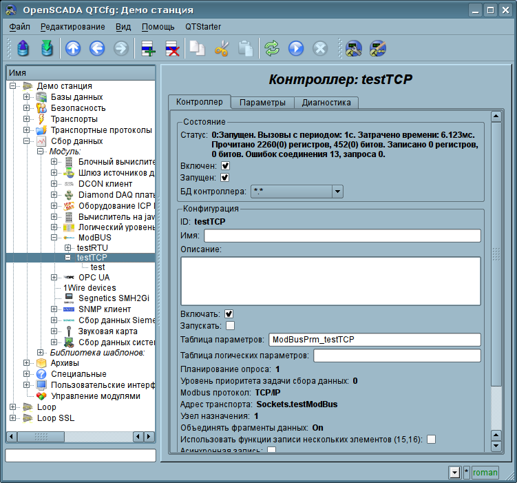
Task: Click the load from database icon
Action: coord(23,48)
